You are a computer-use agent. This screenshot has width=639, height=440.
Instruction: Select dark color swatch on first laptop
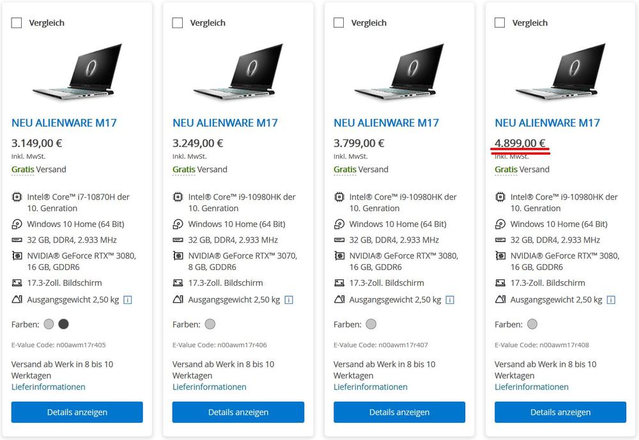64,324
